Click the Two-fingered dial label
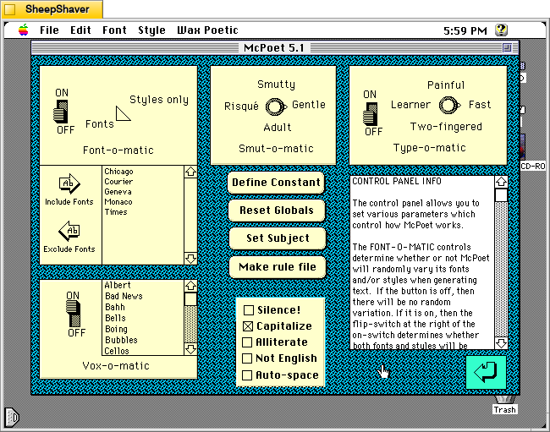Image resolution: width=550 pixels, height=432 pixels. pyautogui.click(x=446, y=127)
